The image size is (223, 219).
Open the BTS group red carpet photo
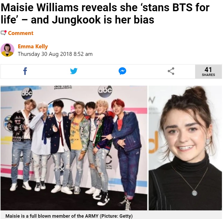74,148
